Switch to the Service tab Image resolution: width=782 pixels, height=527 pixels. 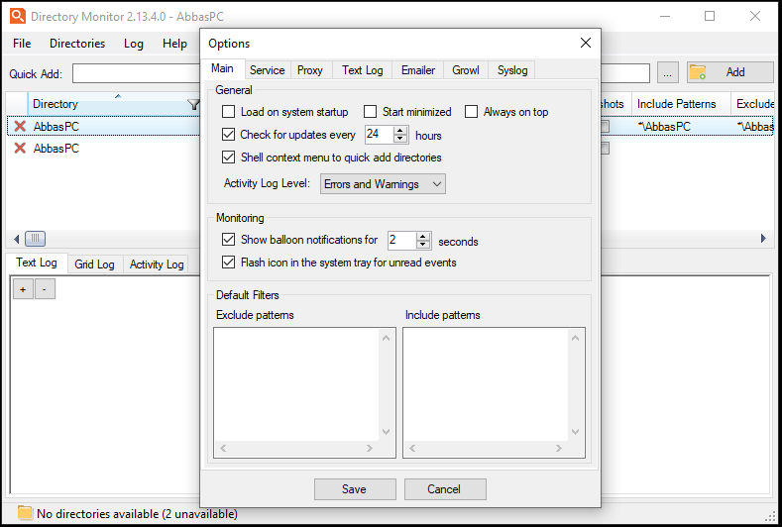pyautogui.click(x=267, y=70)
